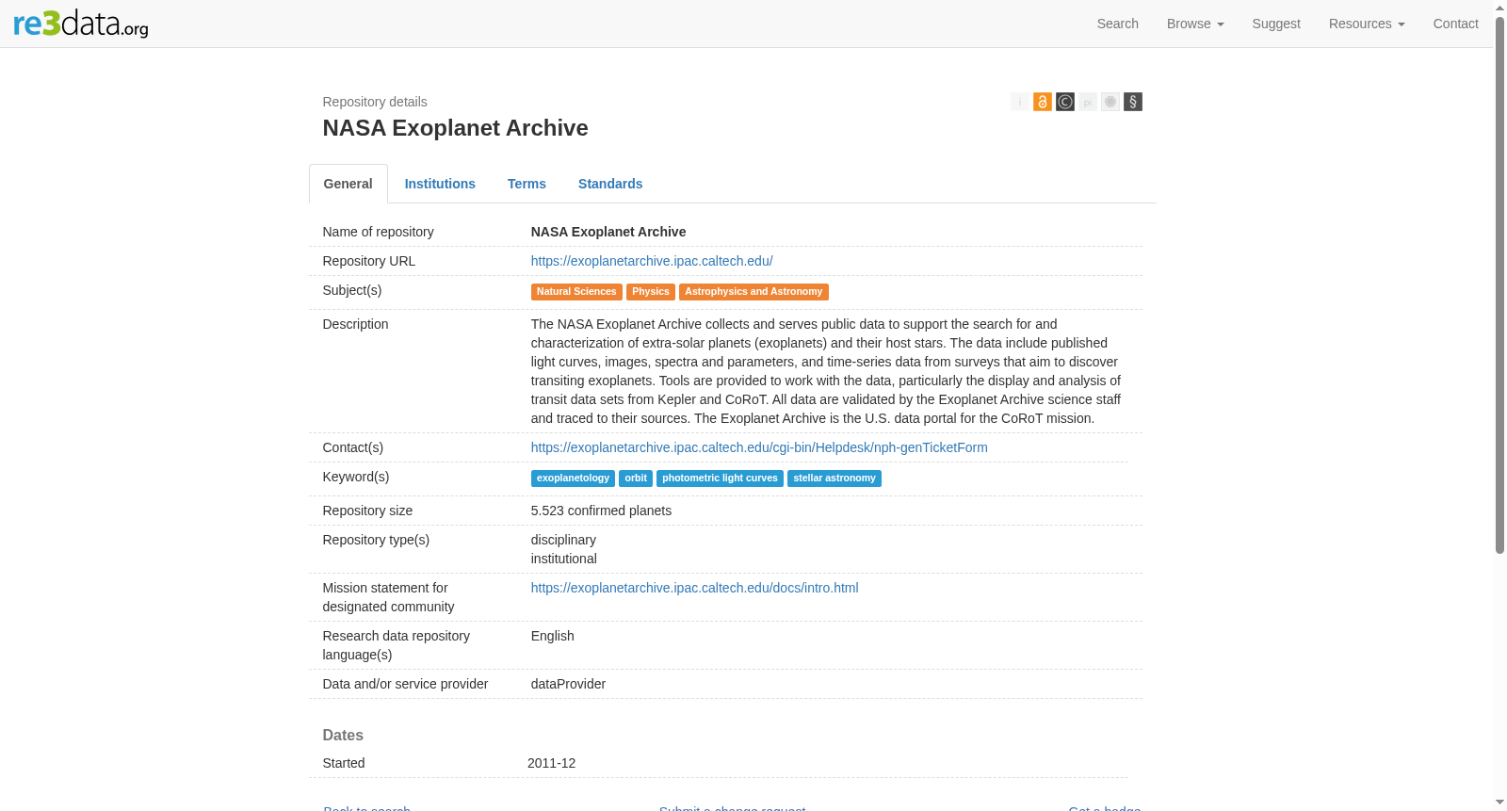Click the 'institutional' repository type

click(563, 559)
